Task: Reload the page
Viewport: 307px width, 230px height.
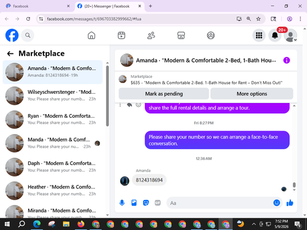Action: (28, 19)
